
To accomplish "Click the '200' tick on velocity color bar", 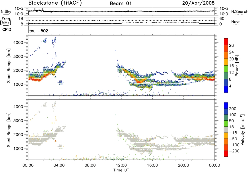I will coord(233,109).
